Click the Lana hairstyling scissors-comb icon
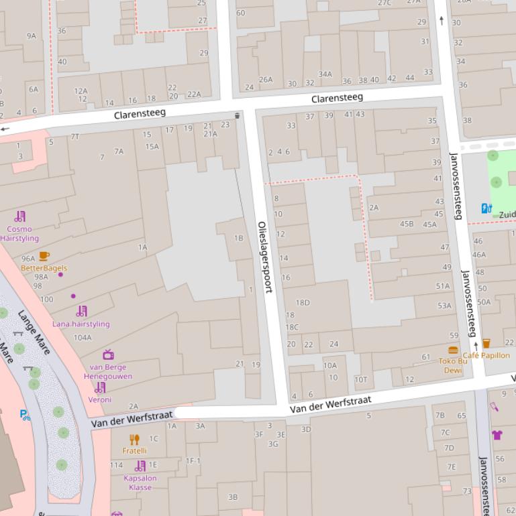 point(81,312)
